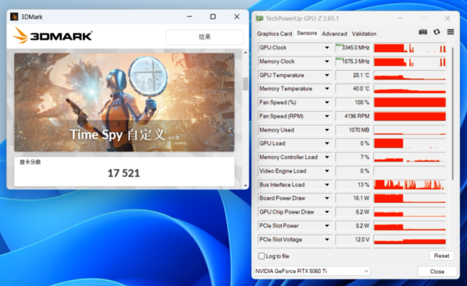Click the Close button in GPU-Z
This screenshot has width=467, height=286.
tap(437, 271)
